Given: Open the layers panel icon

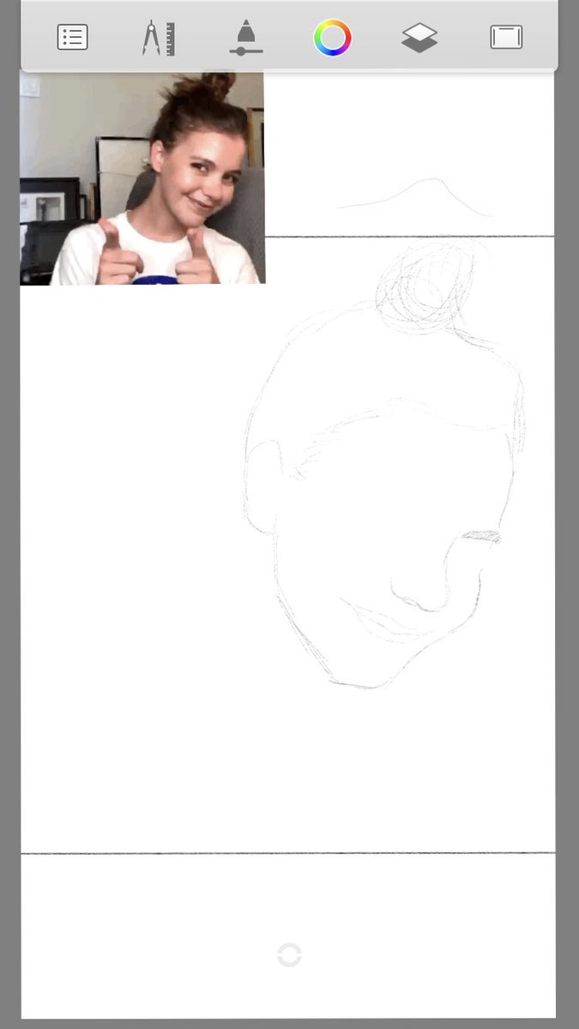Looking at the screenshot, I should (419, 38).
